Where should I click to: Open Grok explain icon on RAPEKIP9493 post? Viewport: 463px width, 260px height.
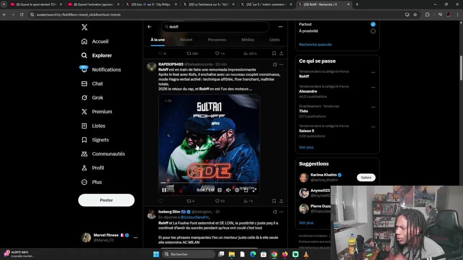click(x=275, y=65)
